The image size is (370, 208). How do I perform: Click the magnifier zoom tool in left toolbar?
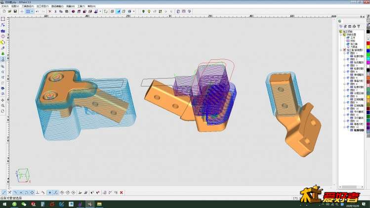[x=3, y=106]
